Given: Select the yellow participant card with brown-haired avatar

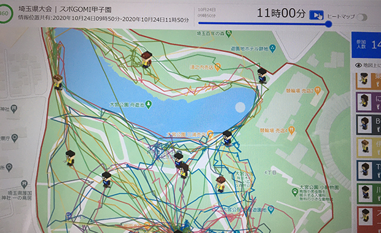Looking at the screenshot, I should [x=369, y=147].
